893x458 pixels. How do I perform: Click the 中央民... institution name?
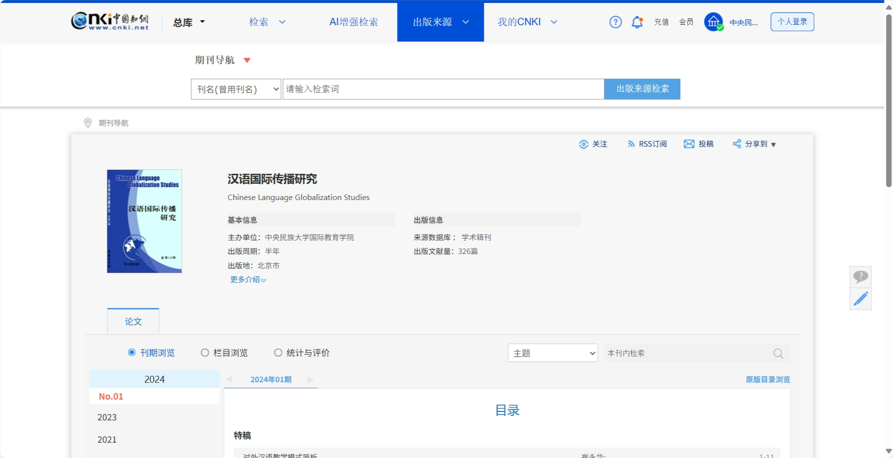(x=743, y=22)
